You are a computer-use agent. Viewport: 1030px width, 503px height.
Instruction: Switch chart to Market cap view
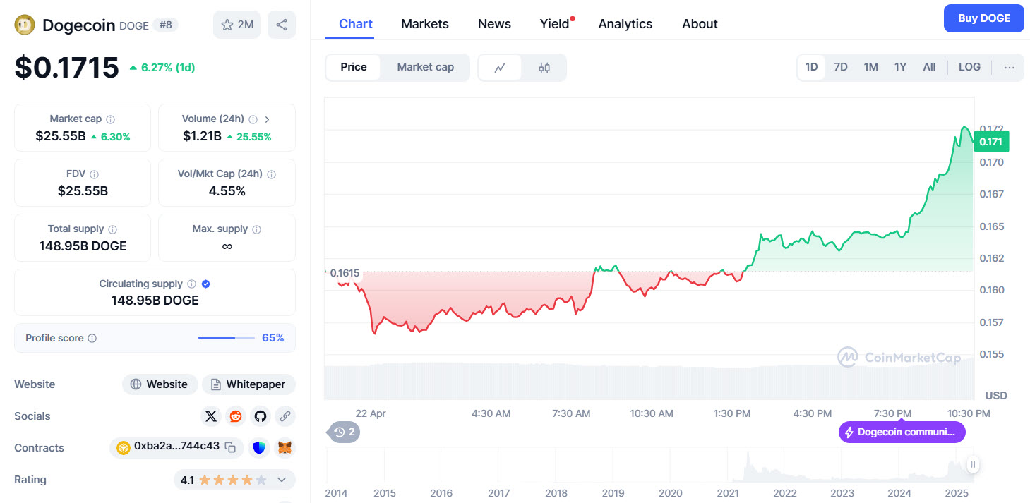(425, 67)
